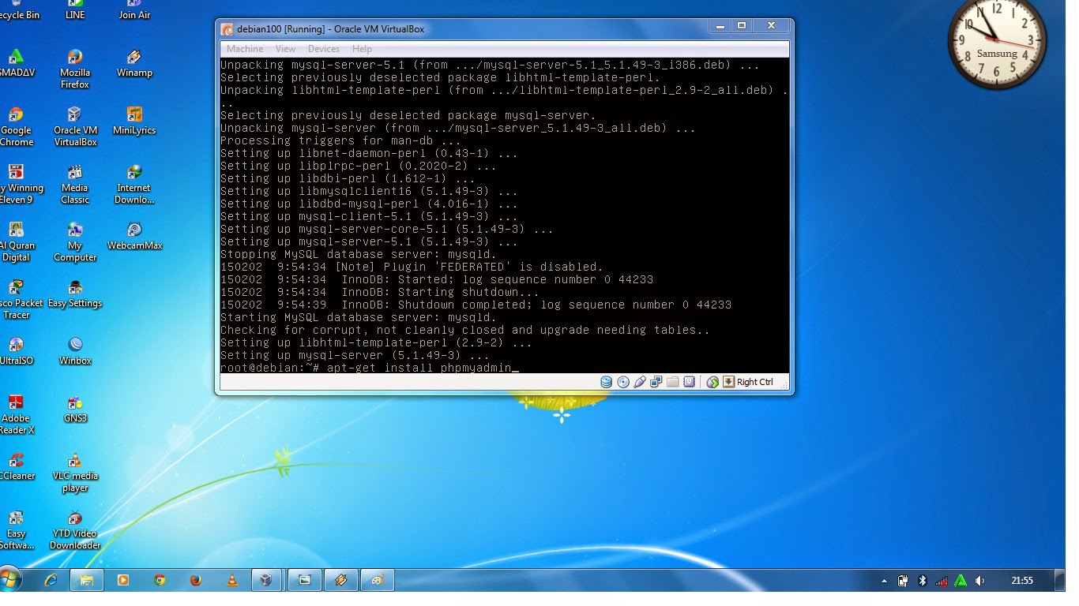Select the My Computer desktop icon
The image size is (1079, 606).
pyautogui.click(x=75, y=241)
